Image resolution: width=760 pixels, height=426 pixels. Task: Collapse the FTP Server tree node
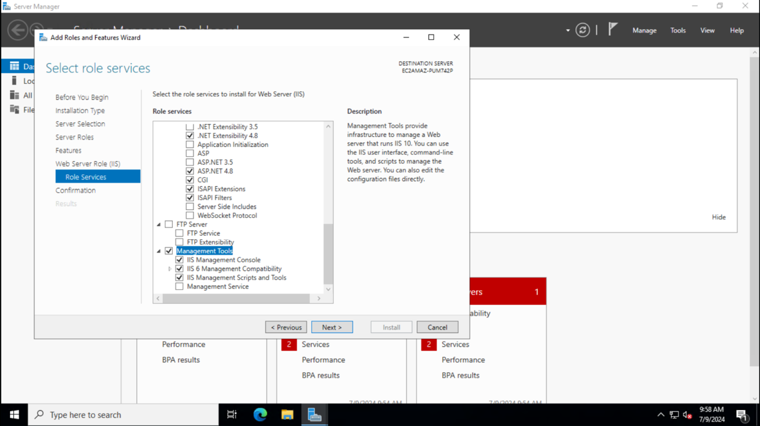(x=158, y=224)
